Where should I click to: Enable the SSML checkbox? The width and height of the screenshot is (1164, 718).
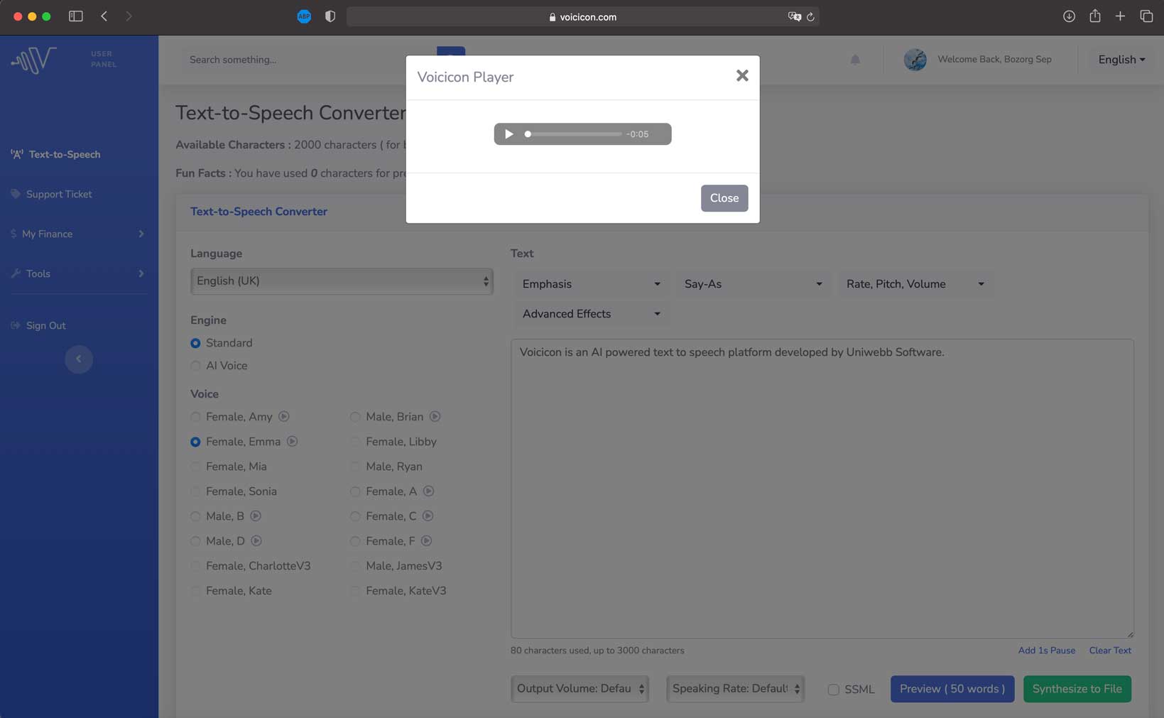833,690
